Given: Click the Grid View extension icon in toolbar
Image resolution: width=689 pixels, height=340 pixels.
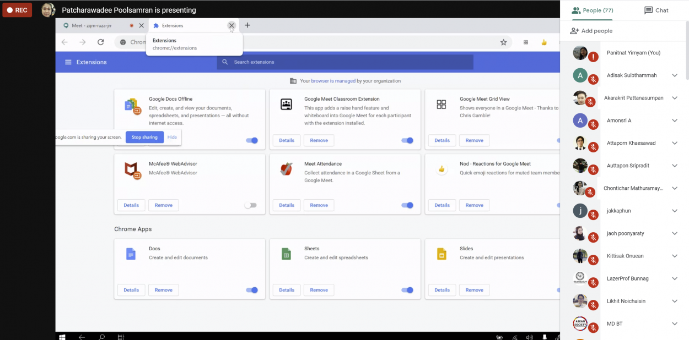Looking at the screenshot, I should coord(526,42).
